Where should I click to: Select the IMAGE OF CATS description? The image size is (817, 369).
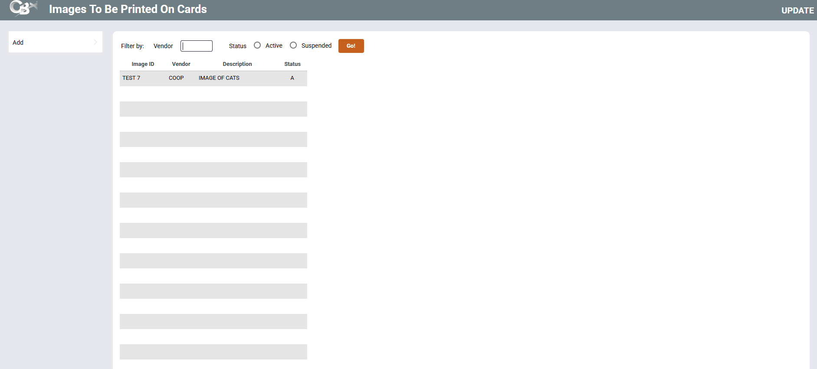(x=219, y=78)
